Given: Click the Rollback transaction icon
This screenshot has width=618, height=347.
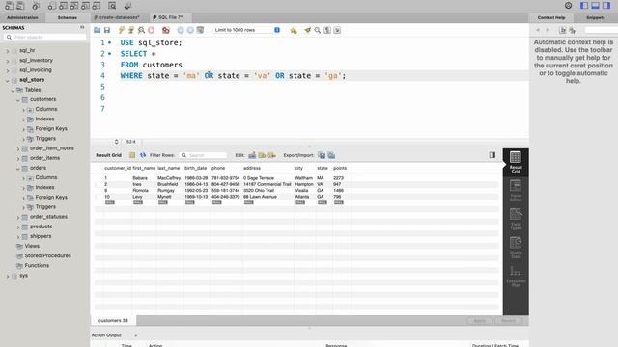Looking at the screenshot, I should pos(190,30).
